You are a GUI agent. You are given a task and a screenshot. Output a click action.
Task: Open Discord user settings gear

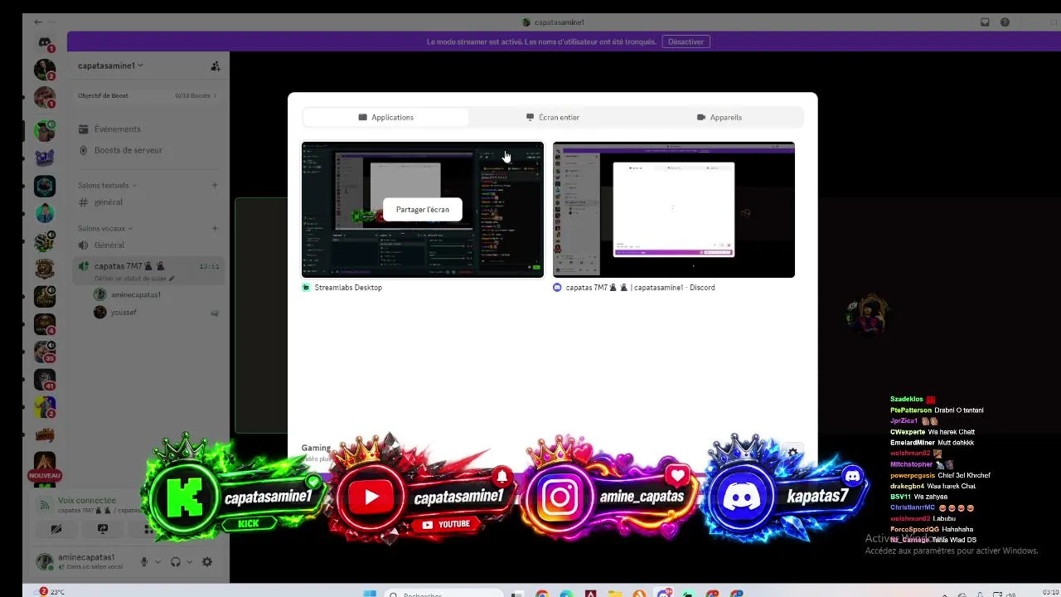[207, 562]
